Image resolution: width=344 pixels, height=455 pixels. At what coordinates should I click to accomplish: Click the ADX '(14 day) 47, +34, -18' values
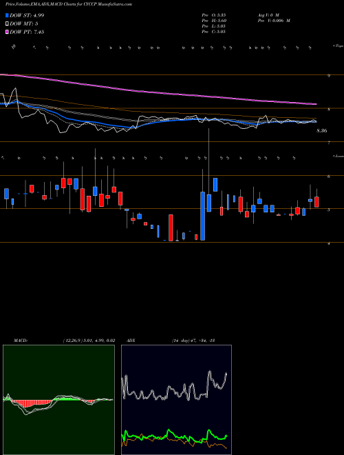193,341
